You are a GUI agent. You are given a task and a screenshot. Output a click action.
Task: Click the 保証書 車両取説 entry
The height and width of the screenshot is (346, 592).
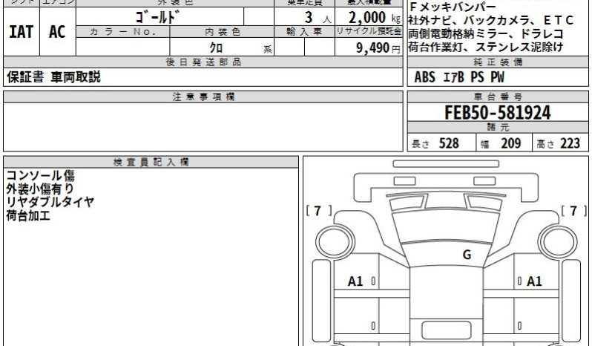[x=53, y=77]
